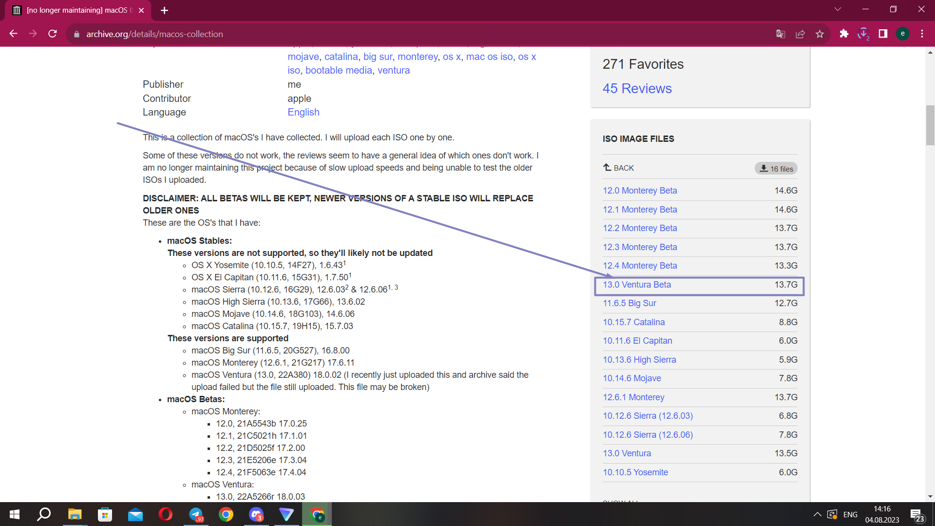This screenshot has width=935, height=526.
Task: Download all 16 files
Action: click(776, 168)
